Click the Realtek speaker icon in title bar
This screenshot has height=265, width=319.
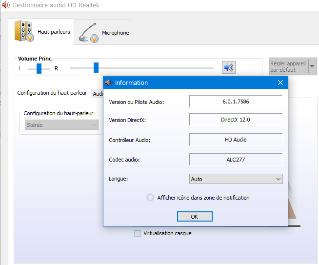click(6, 5)
